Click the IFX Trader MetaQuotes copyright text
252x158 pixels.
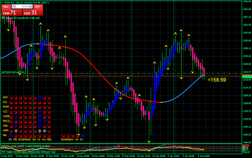click(28, 152)
